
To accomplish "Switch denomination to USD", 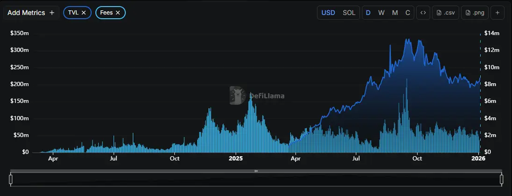I will coord(328,13).
